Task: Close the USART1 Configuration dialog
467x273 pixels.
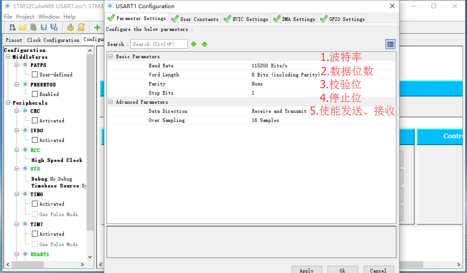Action: tap(392, 6)
